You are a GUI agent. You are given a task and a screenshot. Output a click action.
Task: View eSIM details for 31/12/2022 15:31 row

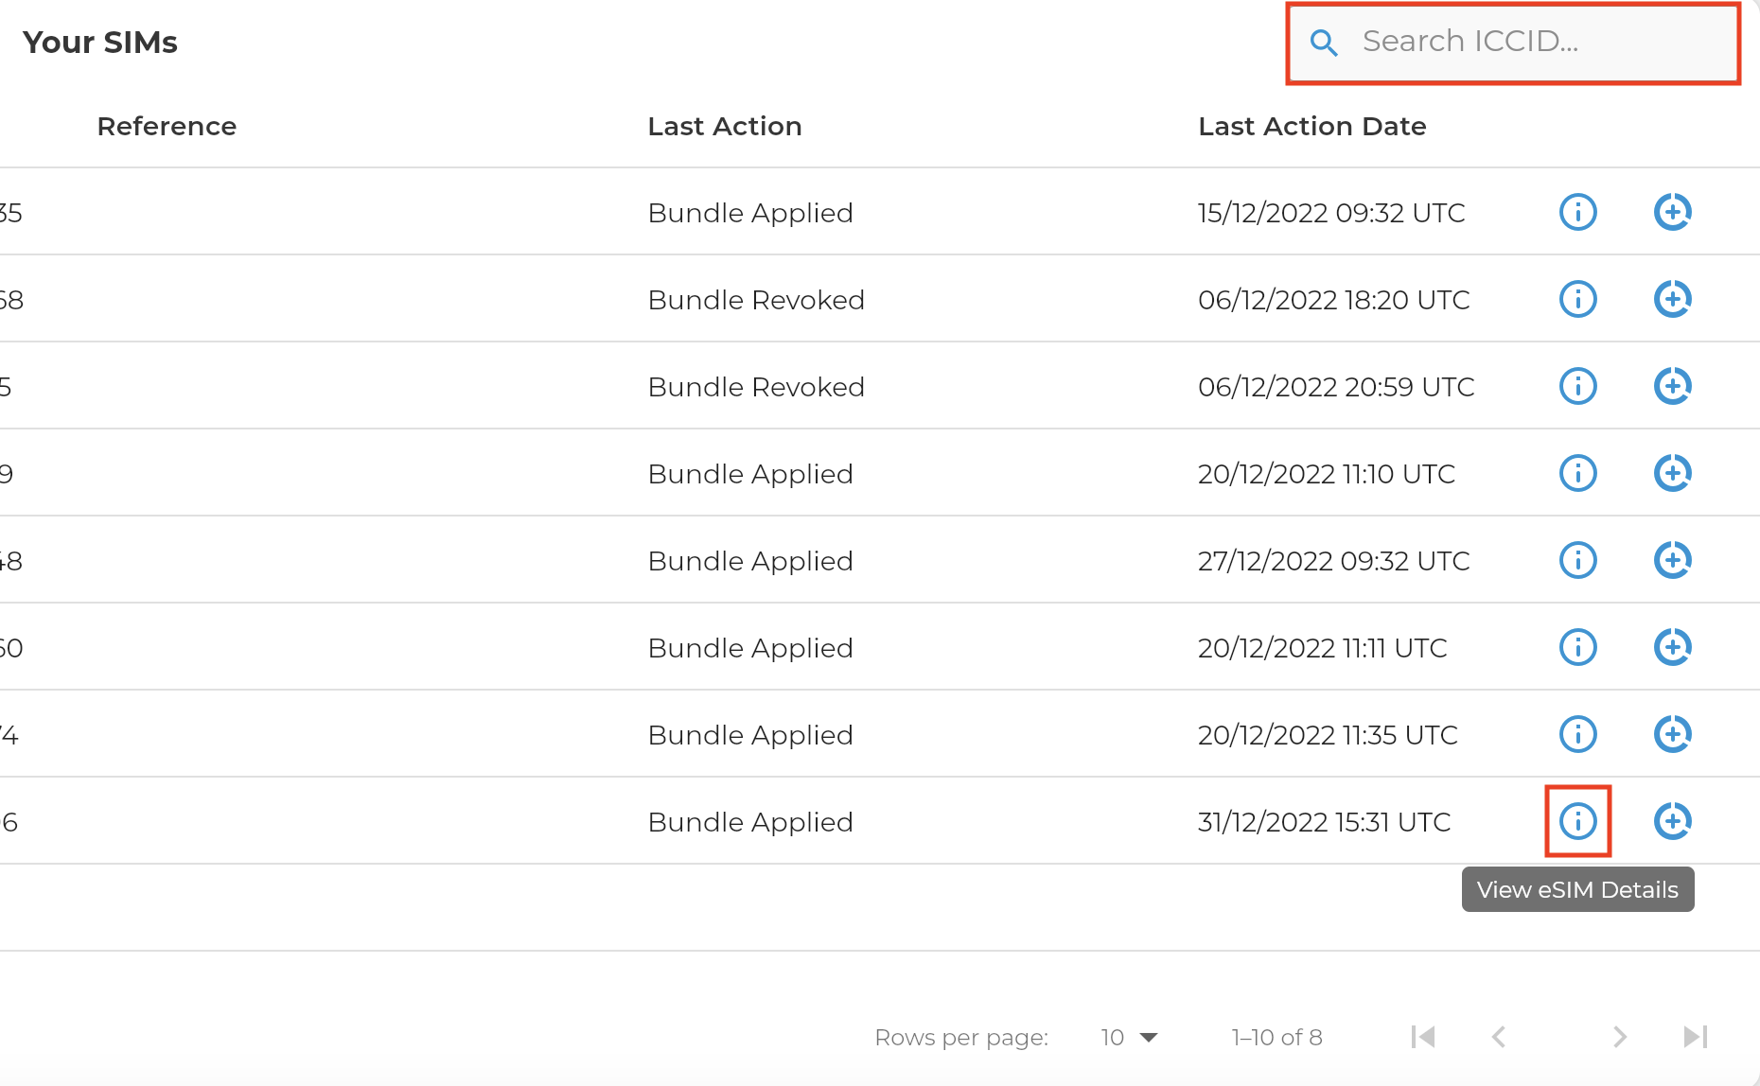click(1577, 821)
